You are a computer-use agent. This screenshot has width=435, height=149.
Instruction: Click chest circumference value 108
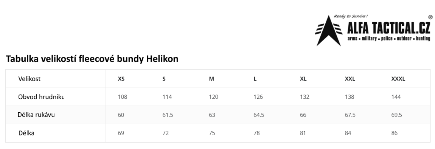point(122,97)
